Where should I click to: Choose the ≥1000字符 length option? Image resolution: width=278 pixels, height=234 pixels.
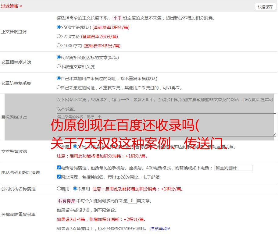coord(59,45)
